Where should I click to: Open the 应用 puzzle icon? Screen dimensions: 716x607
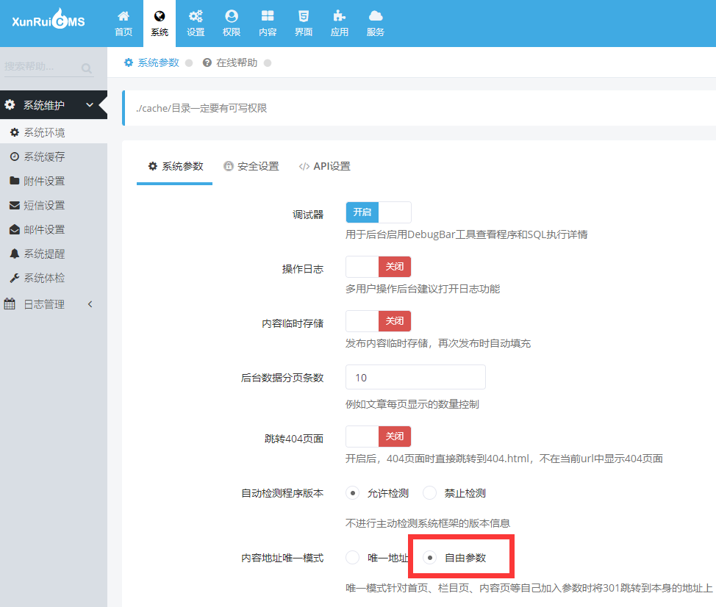point(340,16)
